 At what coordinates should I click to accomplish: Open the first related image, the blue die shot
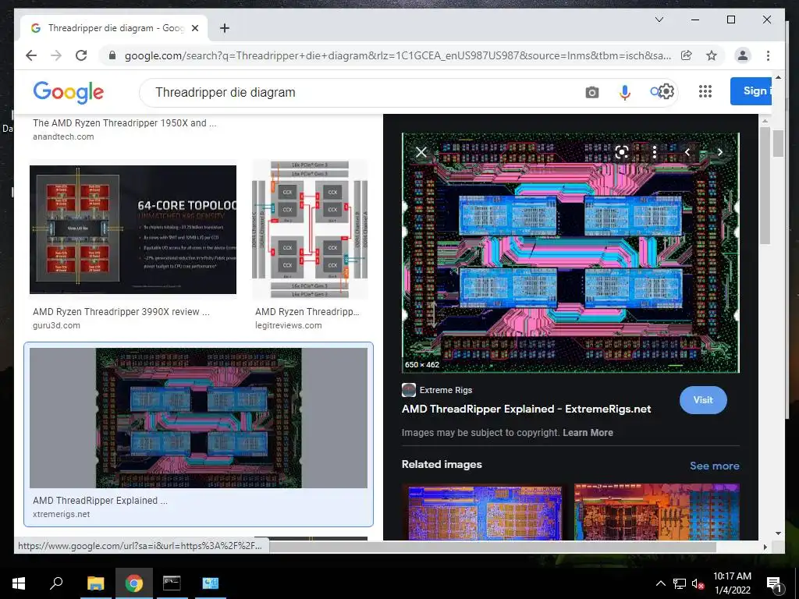click(482, 512)
